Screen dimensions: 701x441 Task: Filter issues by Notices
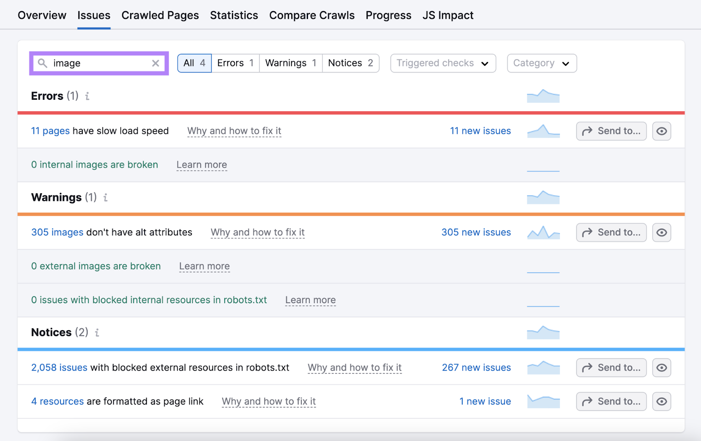[x=350, y=63]
